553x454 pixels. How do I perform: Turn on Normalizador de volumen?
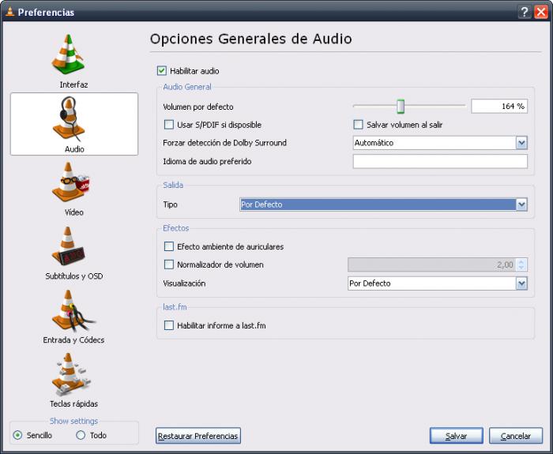point(169,265)
